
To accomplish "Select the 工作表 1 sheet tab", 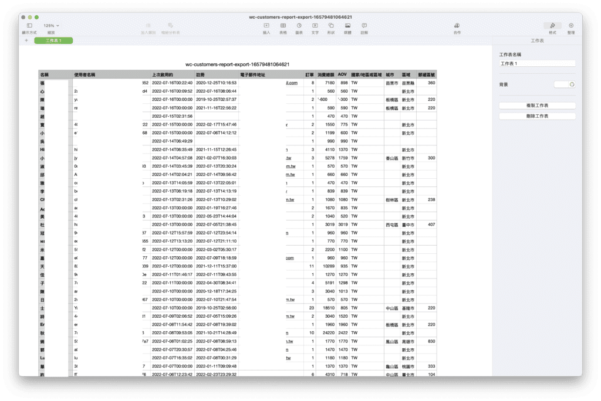I will click(x=53, y=41).
